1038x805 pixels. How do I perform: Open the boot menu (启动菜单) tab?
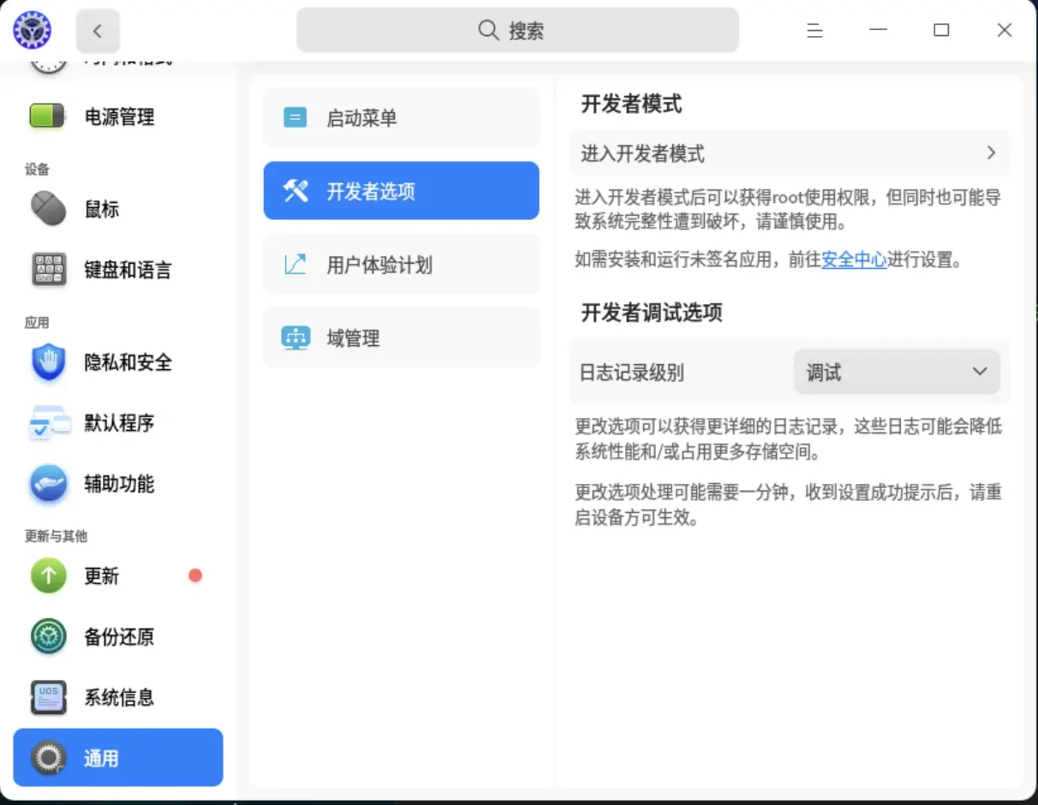(401, 117)
